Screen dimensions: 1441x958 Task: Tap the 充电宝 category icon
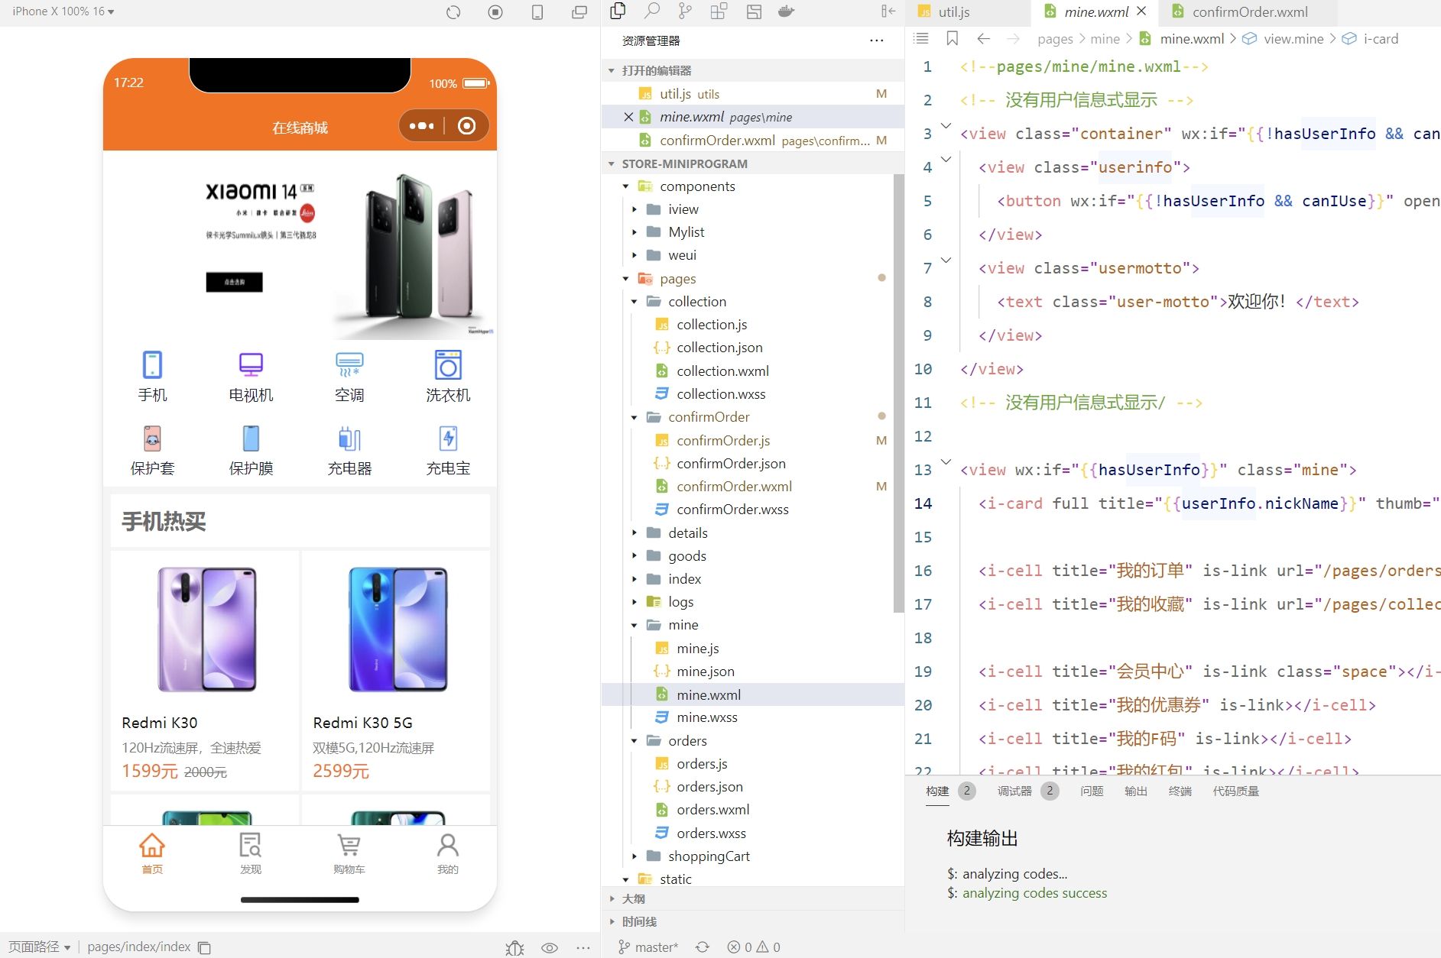(448, 439)
